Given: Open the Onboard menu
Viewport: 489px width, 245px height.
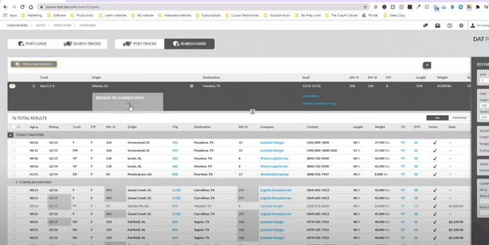Looking at the screenshot, I should tap(88, 25).
